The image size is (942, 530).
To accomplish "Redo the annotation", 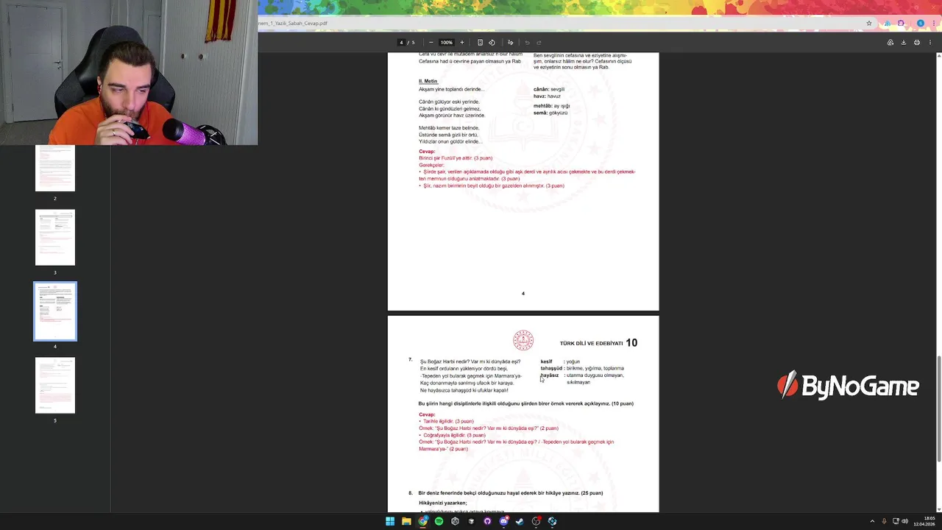I will [539, 42].
